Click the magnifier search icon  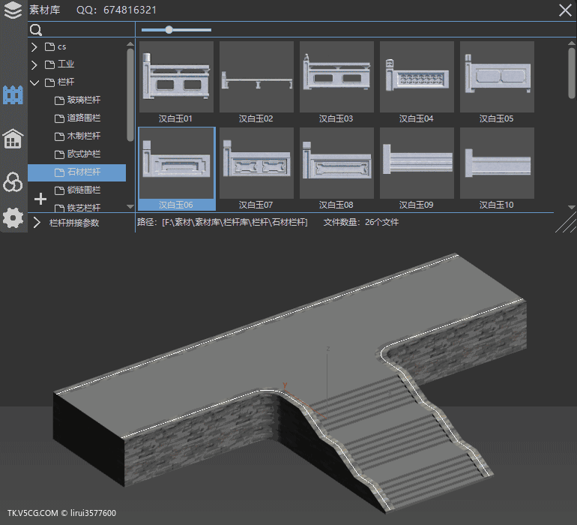click(35, 31)
